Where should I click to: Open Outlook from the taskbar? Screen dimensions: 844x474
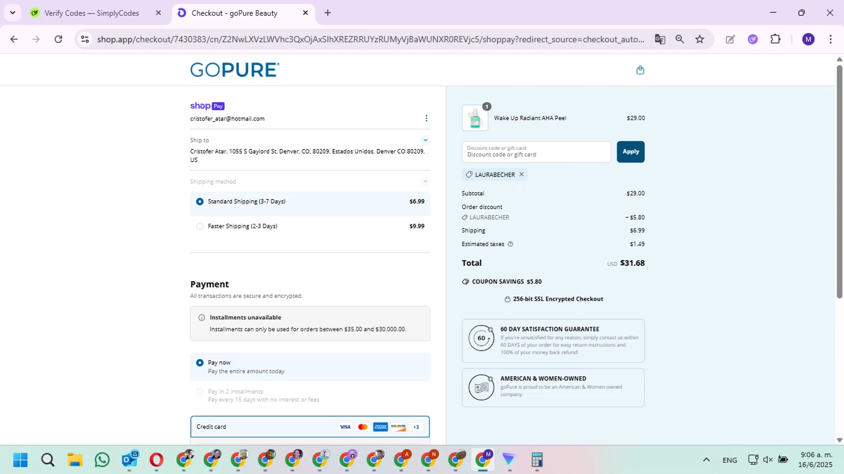[129, 460]
